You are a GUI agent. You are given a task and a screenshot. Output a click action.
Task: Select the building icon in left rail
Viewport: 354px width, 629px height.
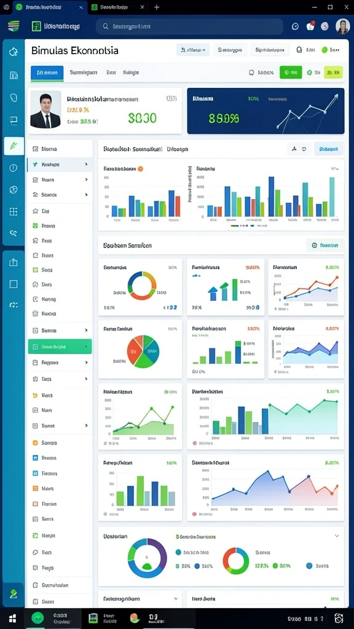tap(14, 75)
